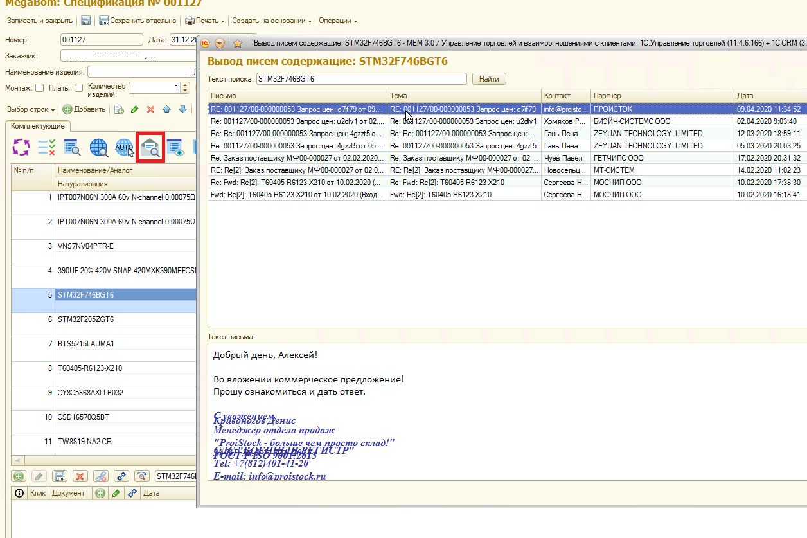Image resolution: width=807 pixels, height=538 pixels.
Task: Toggle the Платы checkbox
Action: coord(79,88)
